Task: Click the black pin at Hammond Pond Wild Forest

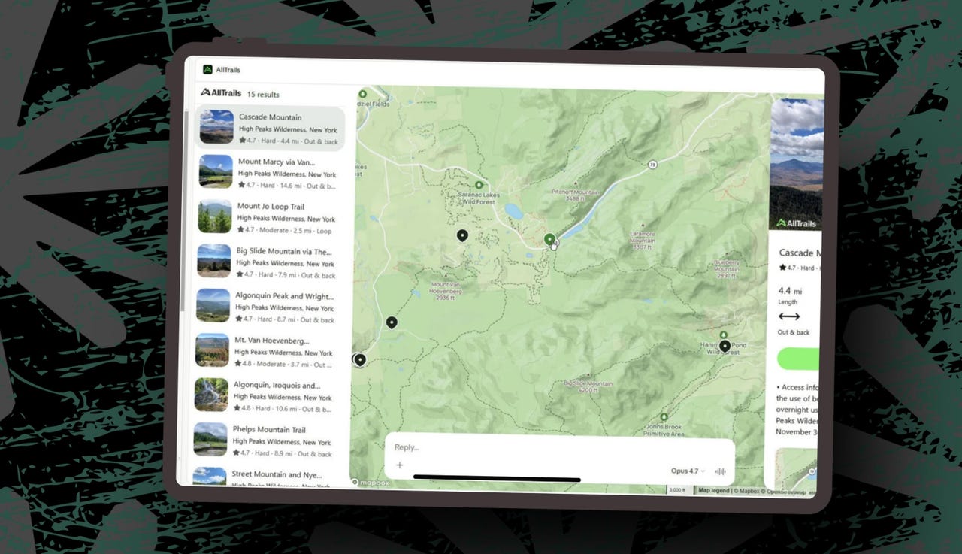Action: coord(725,346)
